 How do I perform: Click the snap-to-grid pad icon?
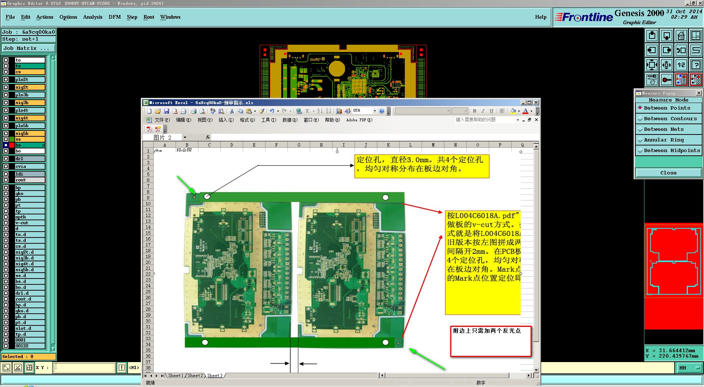click(667, 80)
